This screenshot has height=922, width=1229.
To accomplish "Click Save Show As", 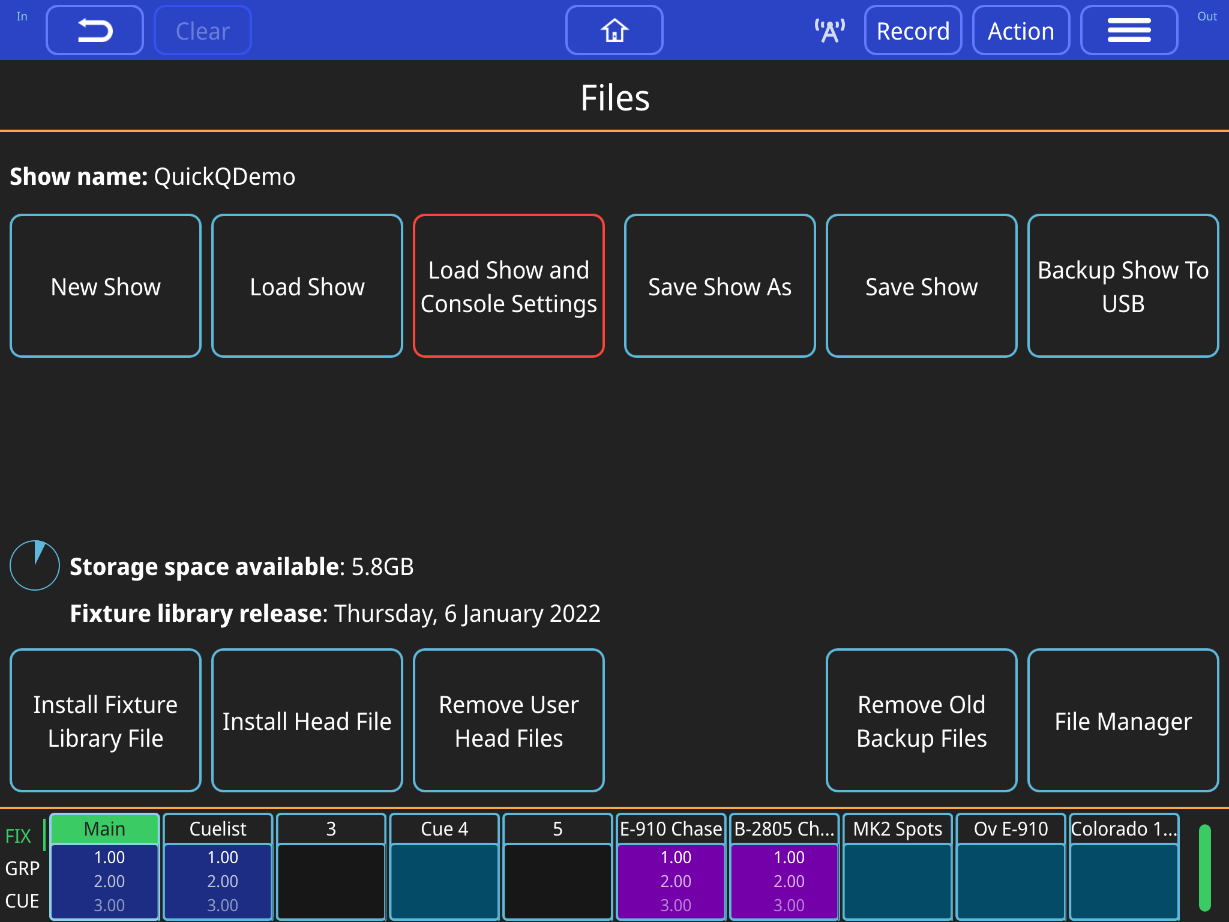I will click(720, 286).
